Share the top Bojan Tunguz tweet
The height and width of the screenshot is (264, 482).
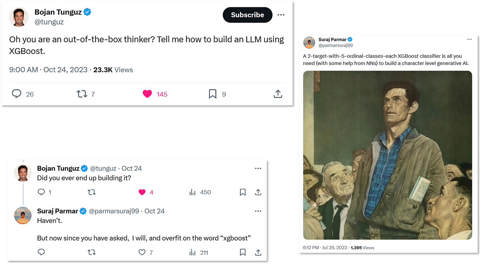(278, 94)
